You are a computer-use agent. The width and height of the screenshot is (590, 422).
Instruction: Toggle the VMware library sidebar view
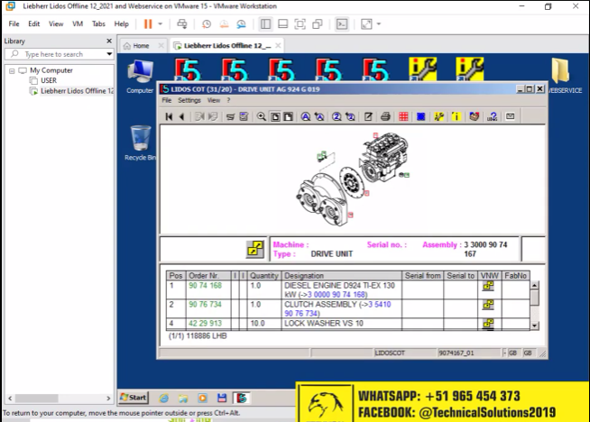pos(265,23)
